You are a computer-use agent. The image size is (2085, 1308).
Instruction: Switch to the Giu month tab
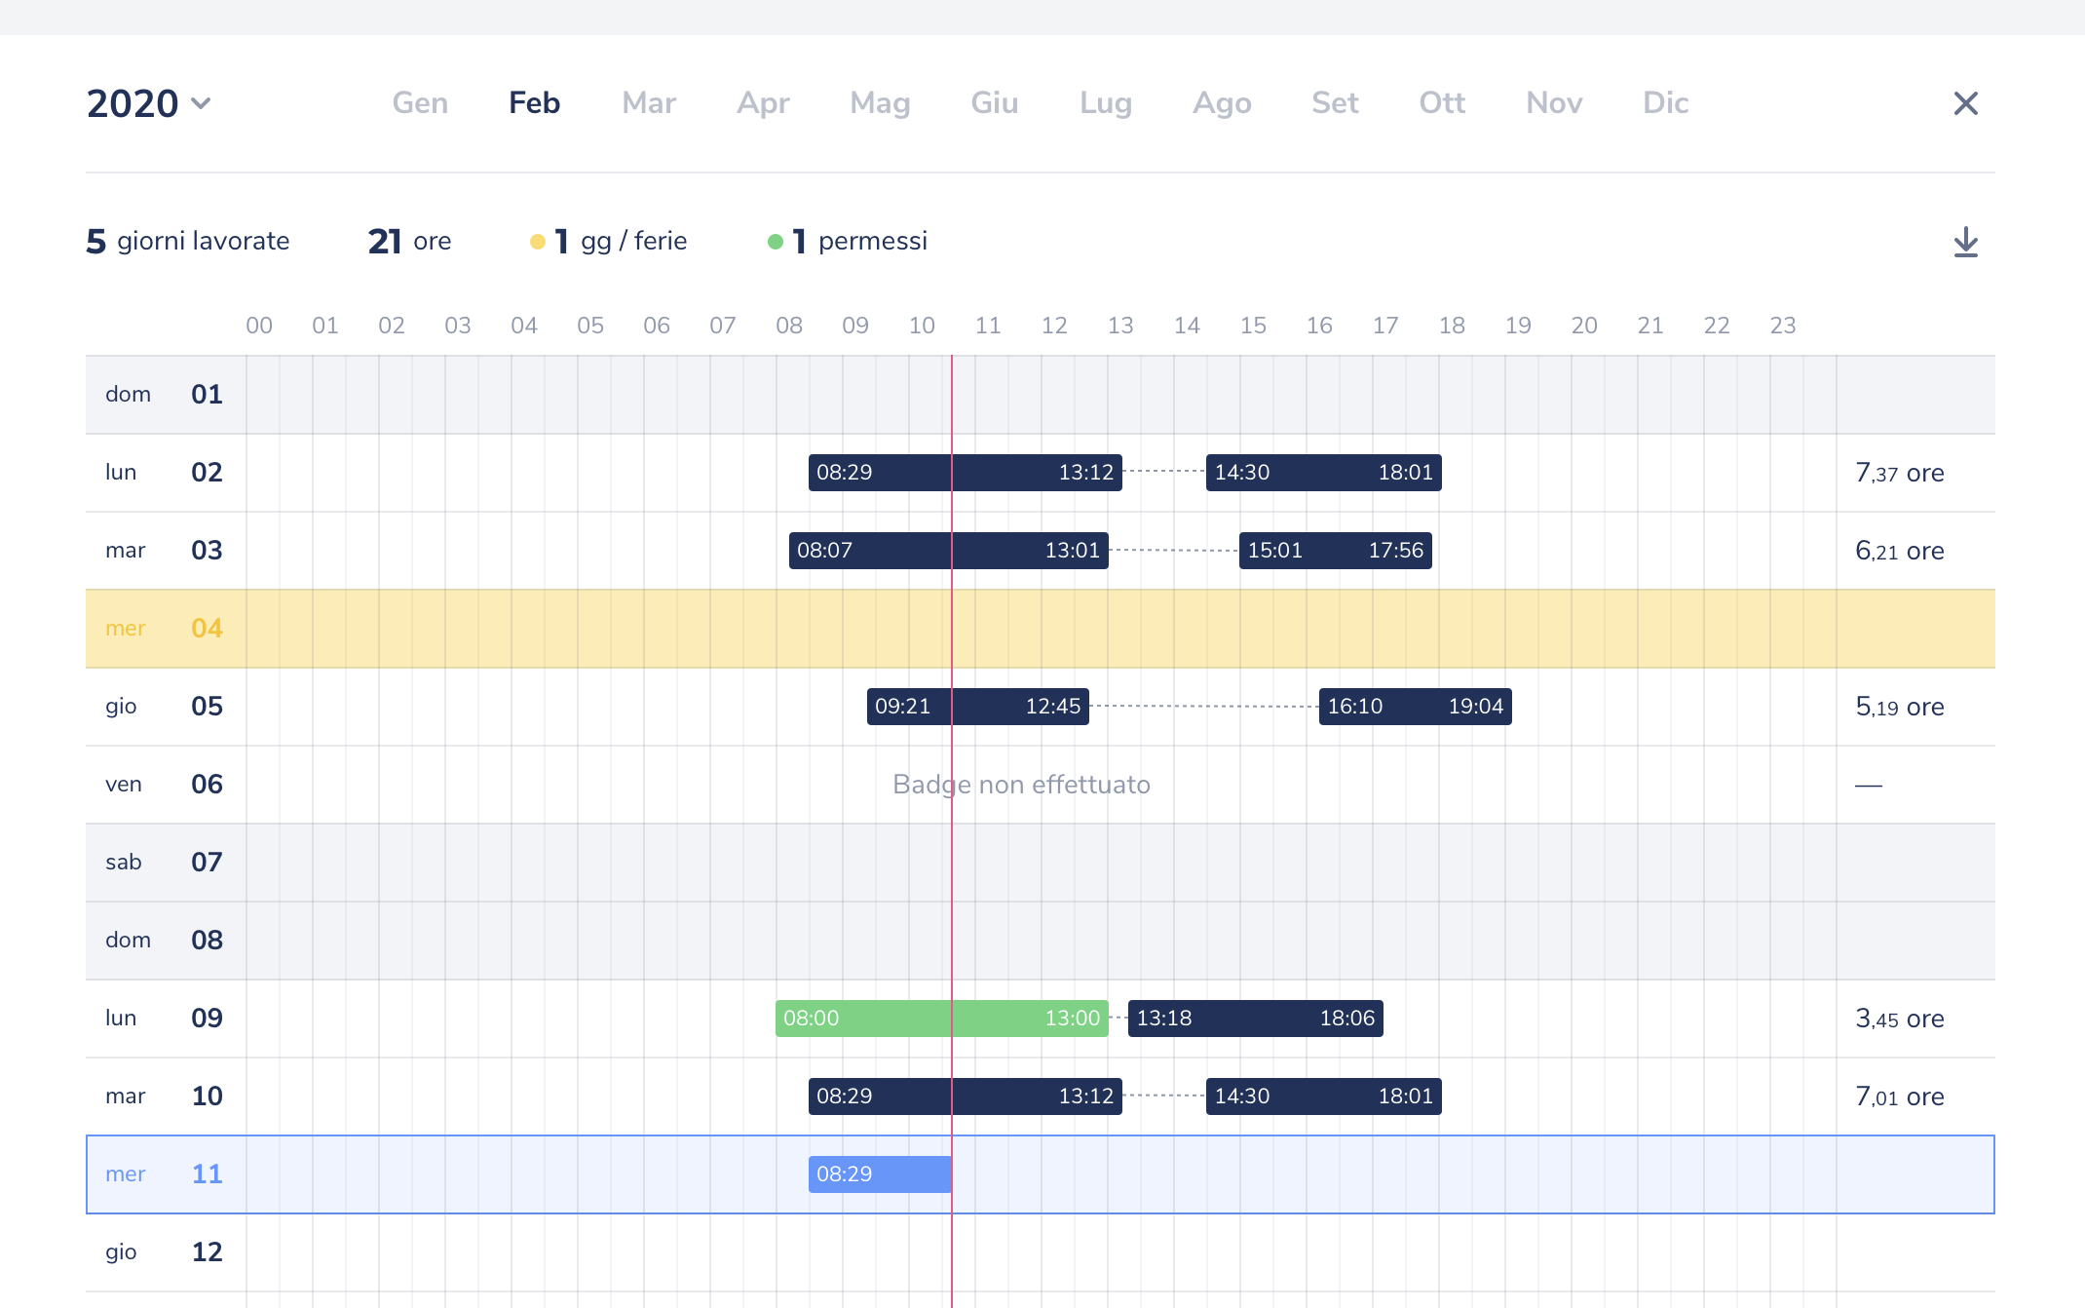(994, 103)
